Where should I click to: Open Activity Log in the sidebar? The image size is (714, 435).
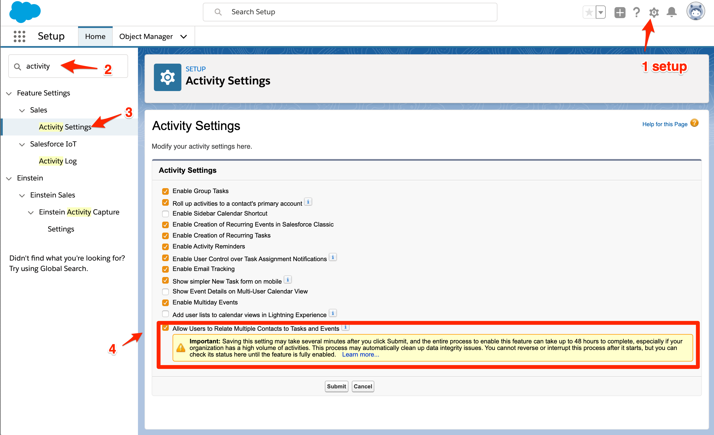point(58,161)
